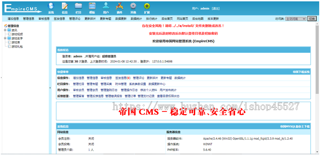
Task: Click the 帝国下载系统 link
Action: [301, 72]
